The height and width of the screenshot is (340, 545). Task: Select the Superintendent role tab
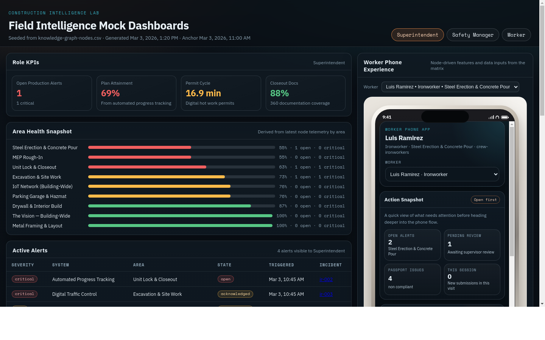[417, 35]
